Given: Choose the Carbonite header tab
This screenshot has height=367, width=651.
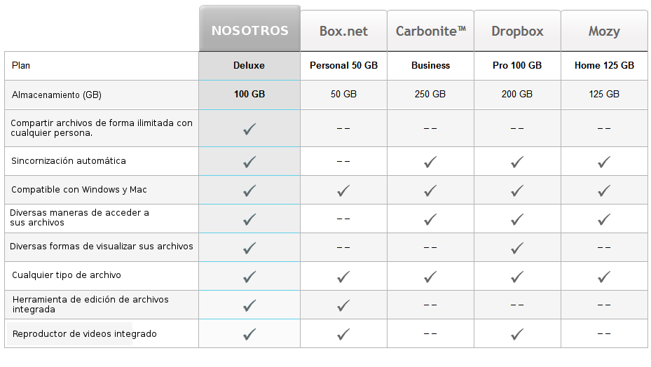Looking at the screenshot, I should (430, 31).
